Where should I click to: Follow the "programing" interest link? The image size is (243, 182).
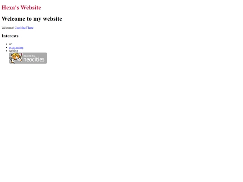[x=16, y=47]
